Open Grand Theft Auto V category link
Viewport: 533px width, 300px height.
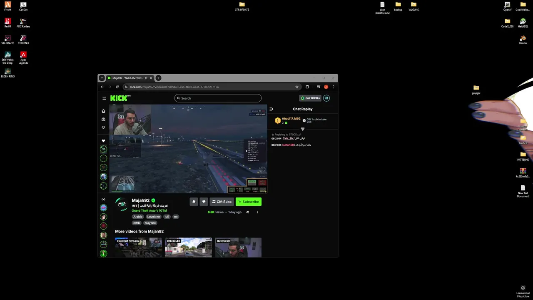point(149,210)
